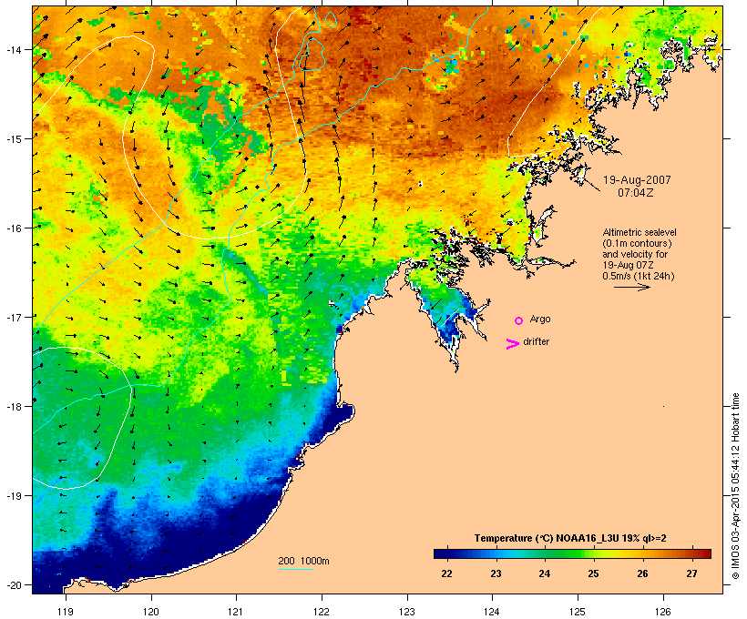The image size is (747, 619).
Task: Click the magenta Argo circle legend symbol
Action: pyautogui.click(x=519, y=320)
